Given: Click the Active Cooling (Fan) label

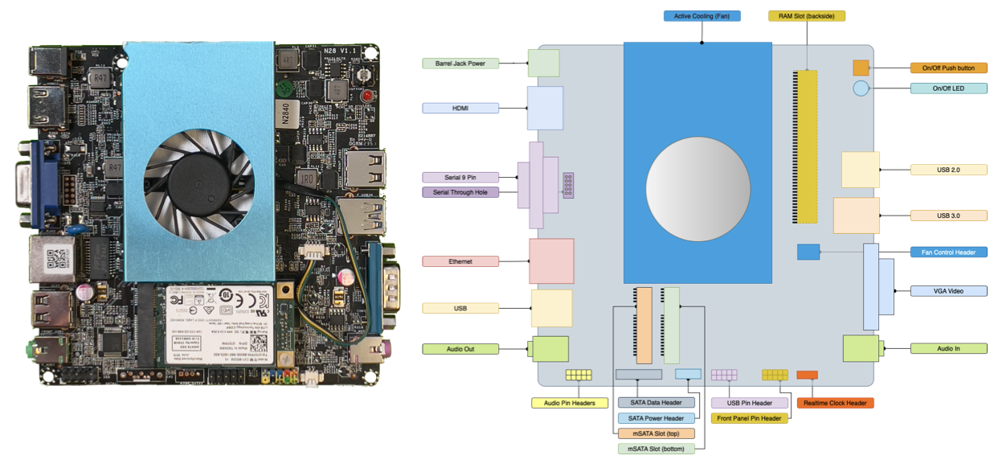Looking at the screenshot, I should [701, 16].
